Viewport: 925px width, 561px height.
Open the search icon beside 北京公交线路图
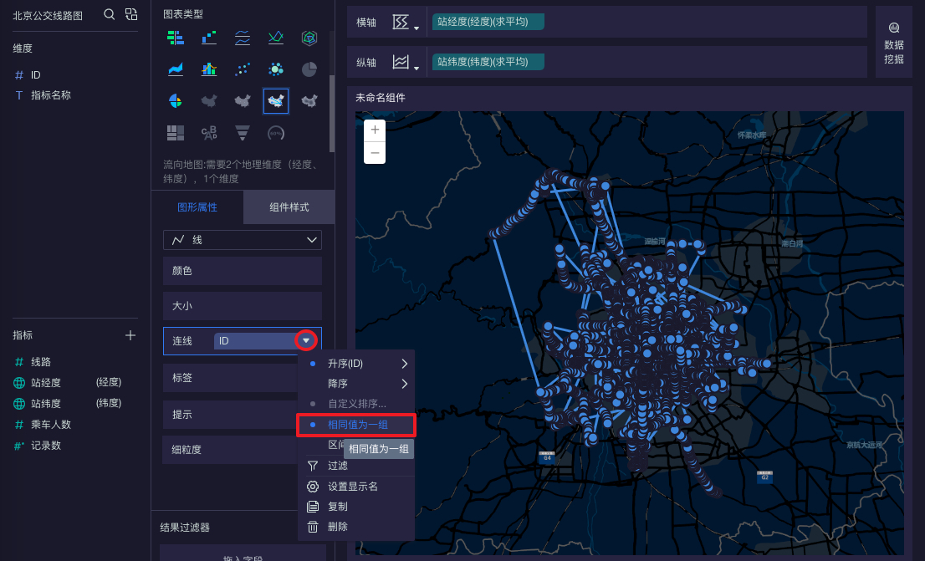[109, 14]
